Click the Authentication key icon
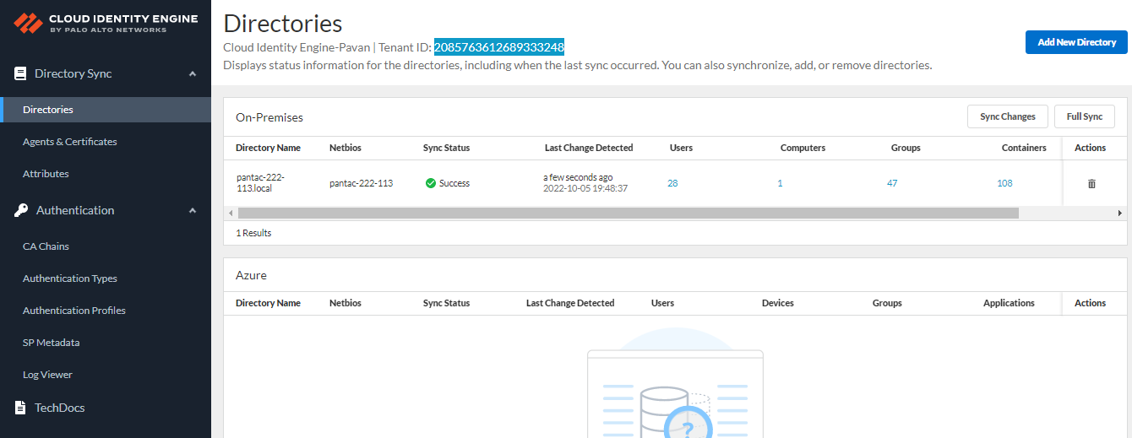The width and height of the screenshot is (1132, 438). pos(21,210)
